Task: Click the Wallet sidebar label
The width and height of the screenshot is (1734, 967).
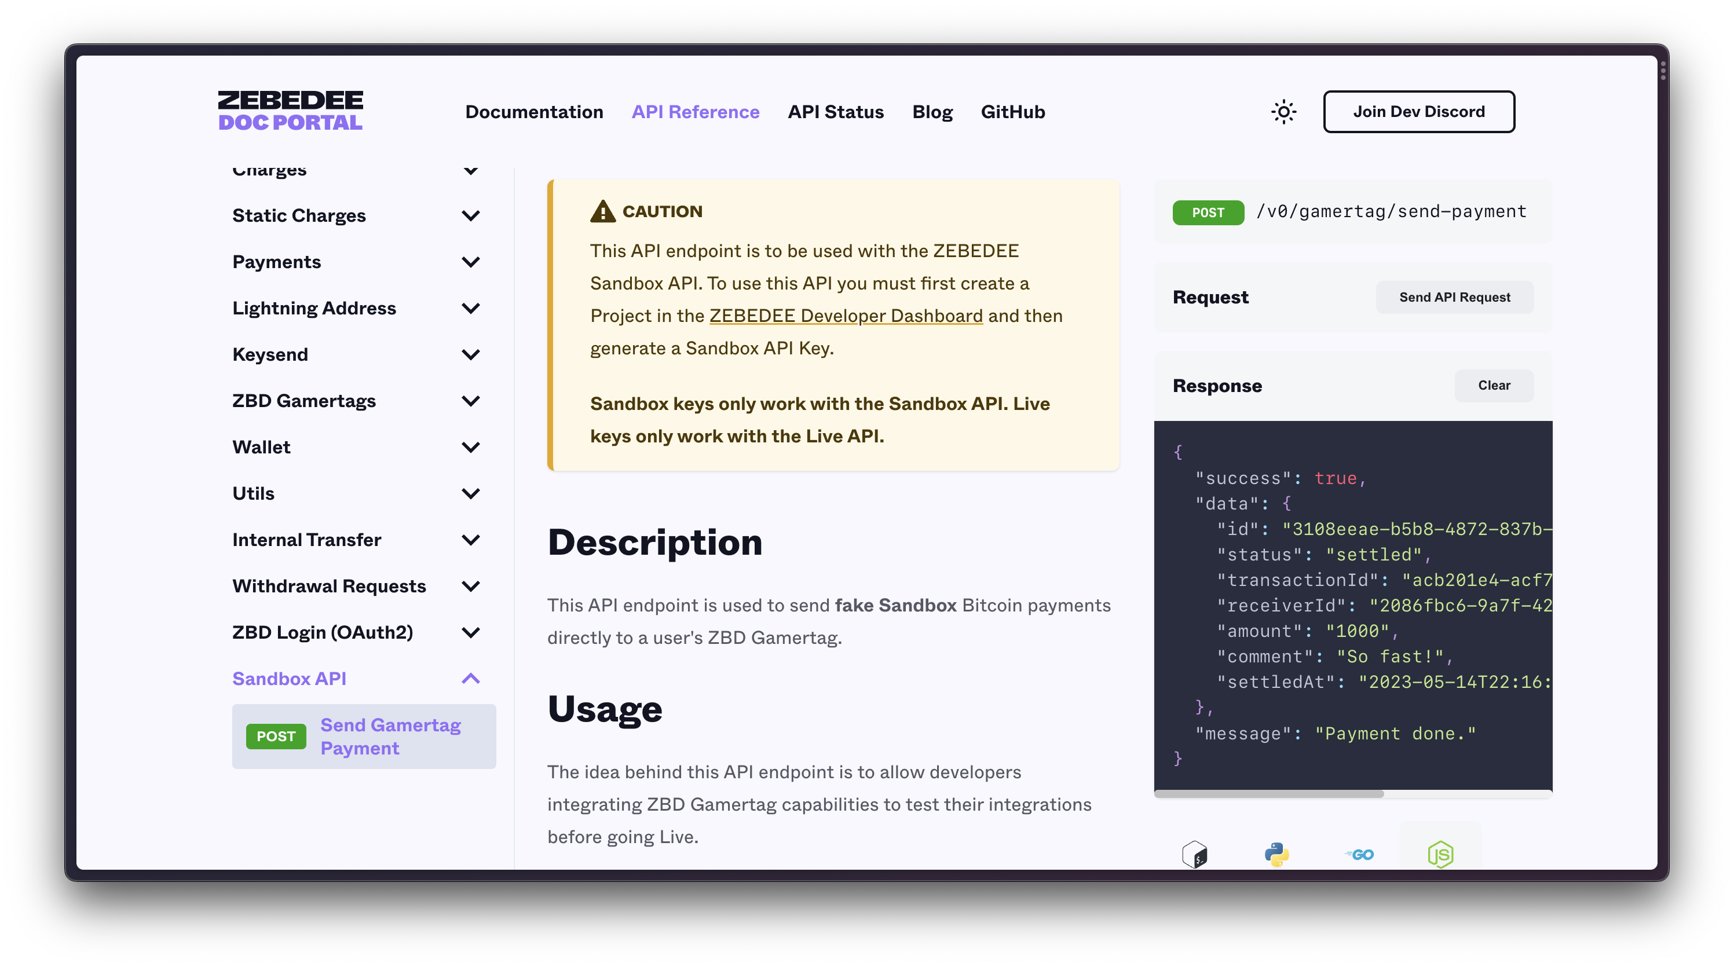Action: coord(261,448)
